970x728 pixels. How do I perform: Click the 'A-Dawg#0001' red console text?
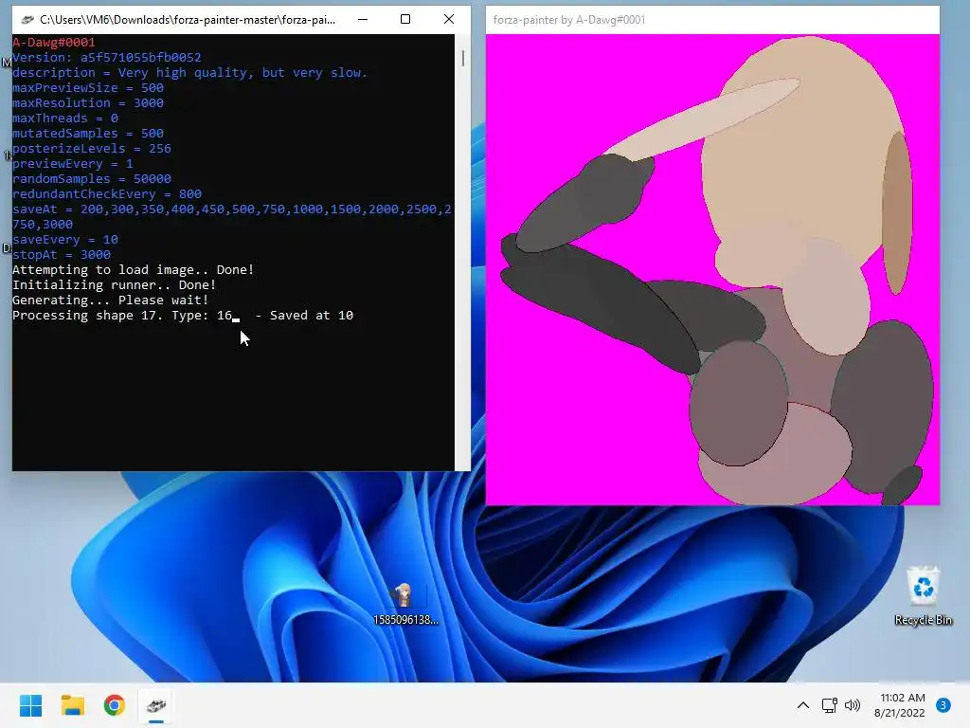(54, 42)
